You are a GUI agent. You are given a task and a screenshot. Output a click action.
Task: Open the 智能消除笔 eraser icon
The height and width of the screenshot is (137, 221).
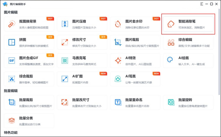(171, 24)
